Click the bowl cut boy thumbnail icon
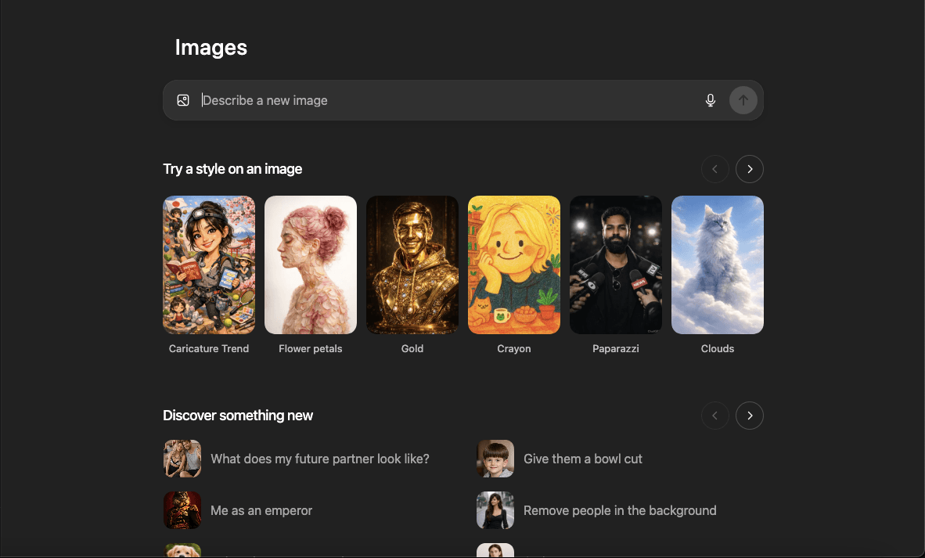The image size is (925, 558). point(495,459)
